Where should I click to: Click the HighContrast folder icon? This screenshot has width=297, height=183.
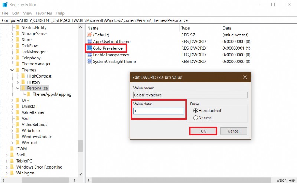tap(23, 76)
